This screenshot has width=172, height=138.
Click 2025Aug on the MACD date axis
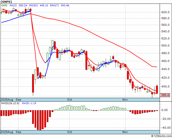click(7, 132)
